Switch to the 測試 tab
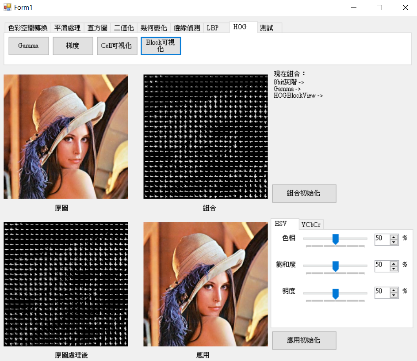 [x=269, y=28]
